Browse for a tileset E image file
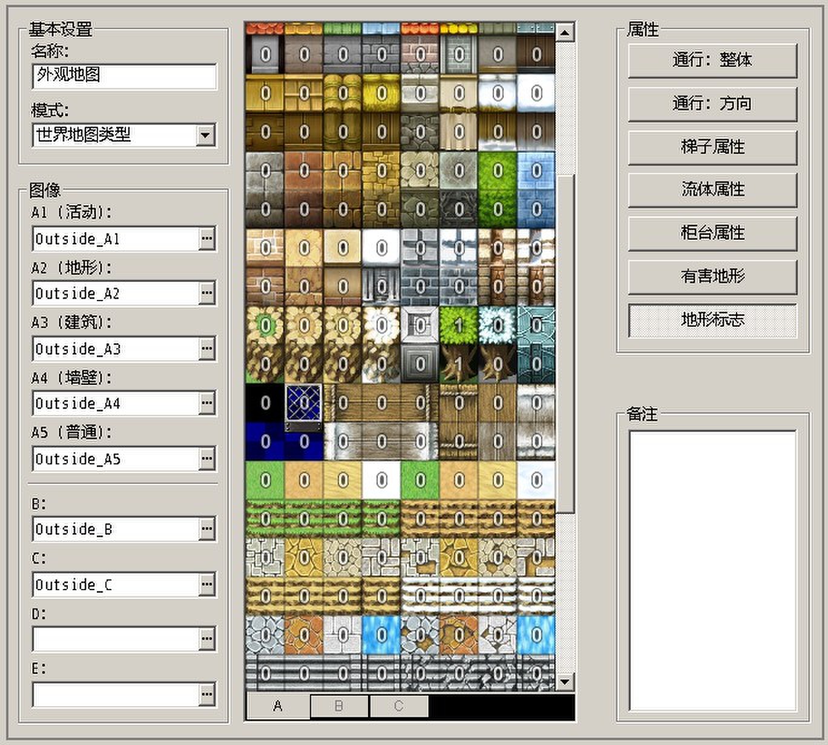 (x=207, y=695)
